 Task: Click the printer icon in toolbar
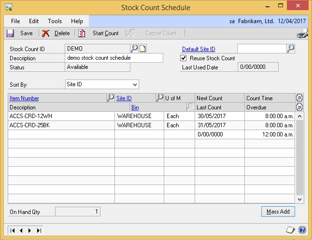click(x=302, y=33)
